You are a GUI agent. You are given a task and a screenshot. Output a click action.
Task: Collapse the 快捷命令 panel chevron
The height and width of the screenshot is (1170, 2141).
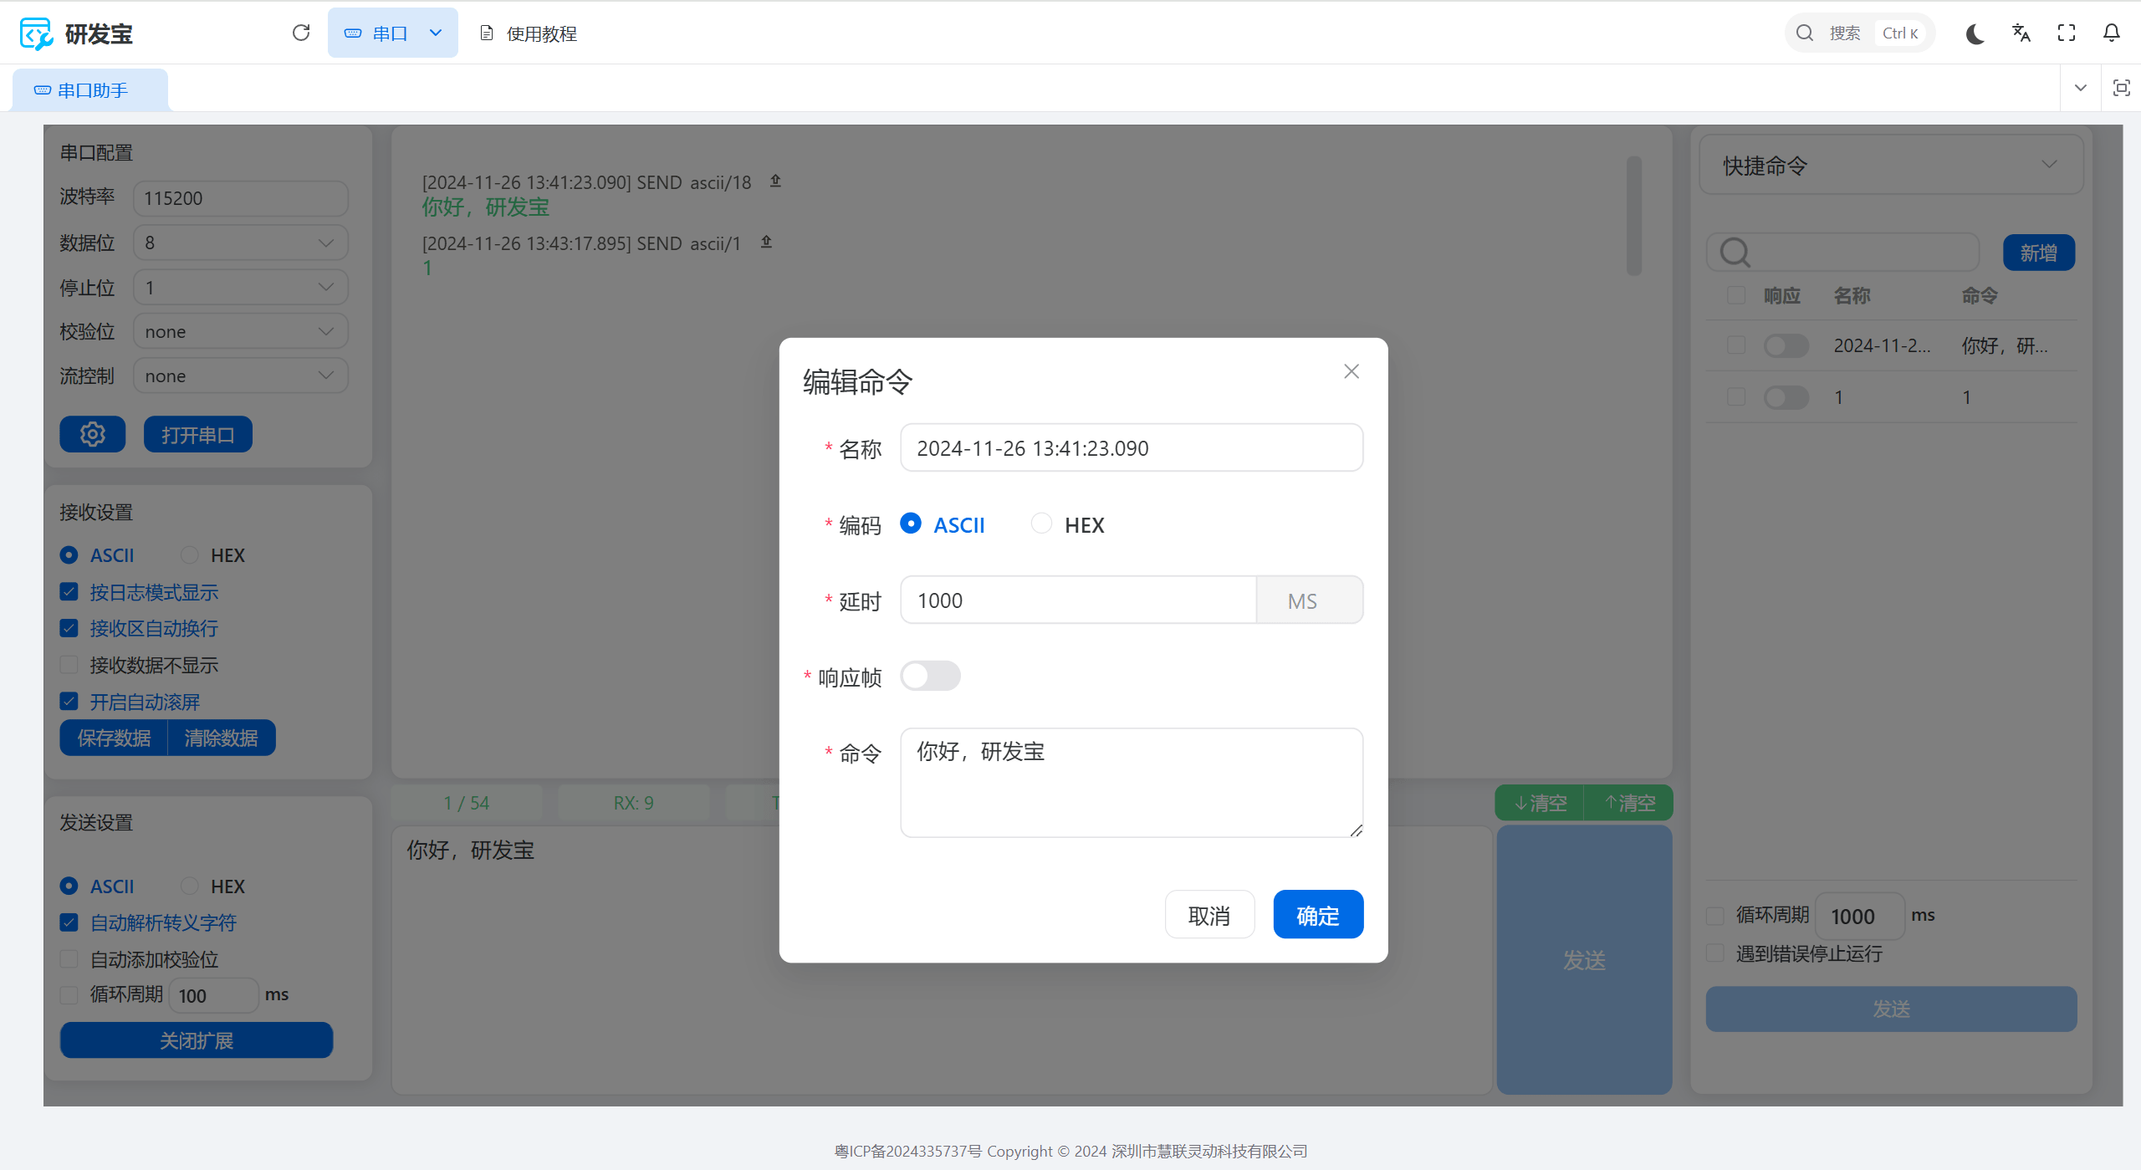[x=2049, y=165]
